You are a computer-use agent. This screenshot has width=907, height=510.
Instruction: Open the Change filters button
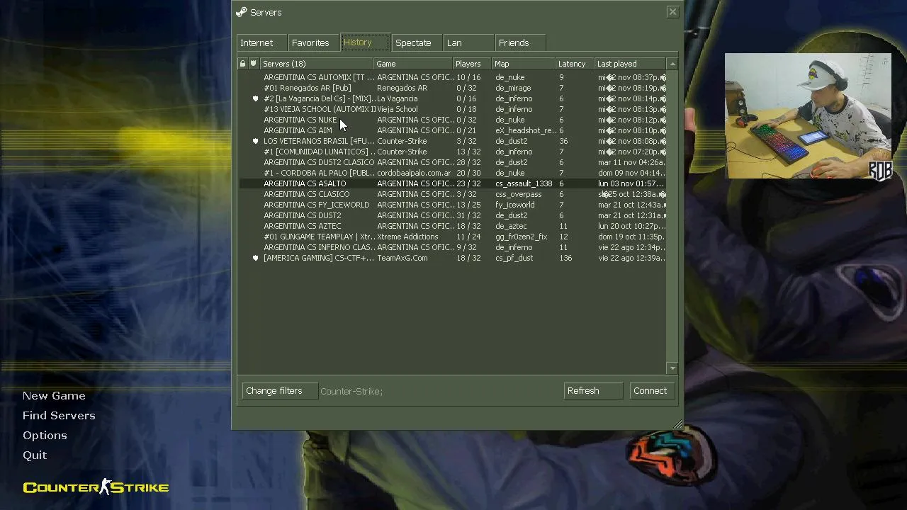tap(280, 391)
